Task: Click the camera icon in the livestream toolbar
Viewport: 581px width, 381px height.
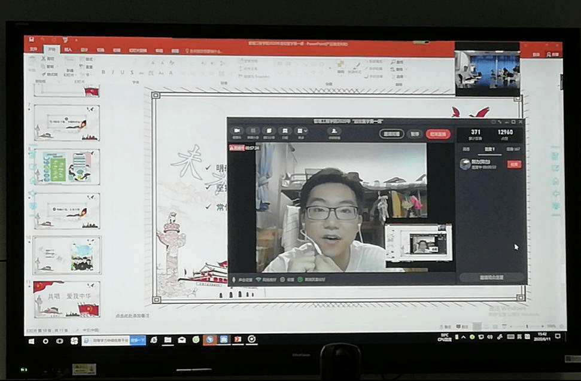Action: (237, 132)
